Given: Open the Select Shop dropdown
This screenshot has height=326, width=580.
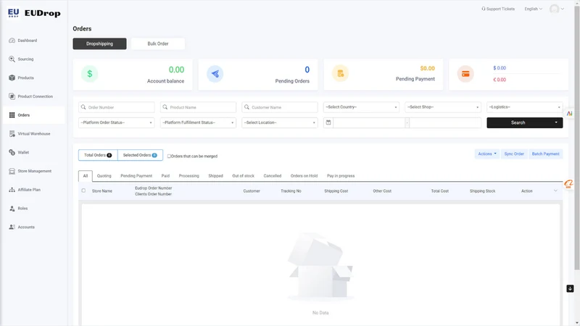Looking at the screenshot, I should point(443,107).
